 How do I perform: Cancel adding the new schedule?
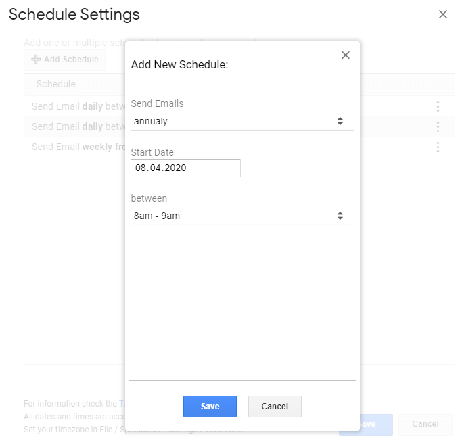[x=275, y=407]
